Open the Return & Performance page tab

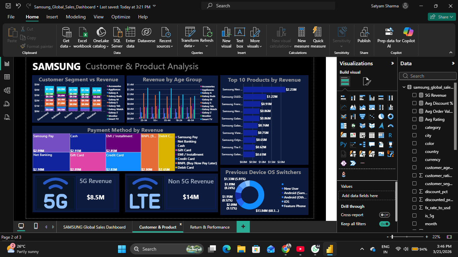210,227
